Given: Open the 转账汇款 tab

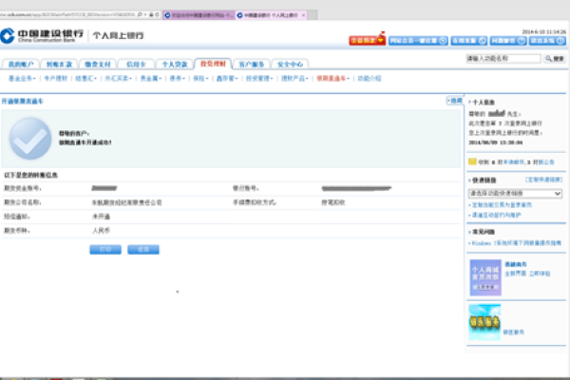Looking at the screenshot, I should point(59,64).
